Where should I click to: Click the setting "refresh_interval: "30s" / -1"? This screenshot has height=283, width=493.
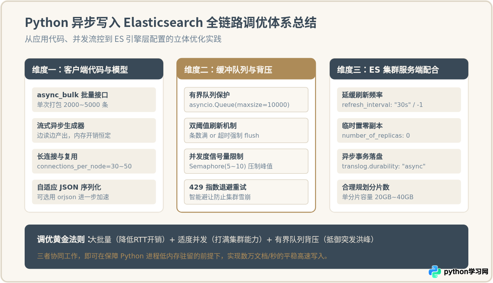click(x=382, y=105)
